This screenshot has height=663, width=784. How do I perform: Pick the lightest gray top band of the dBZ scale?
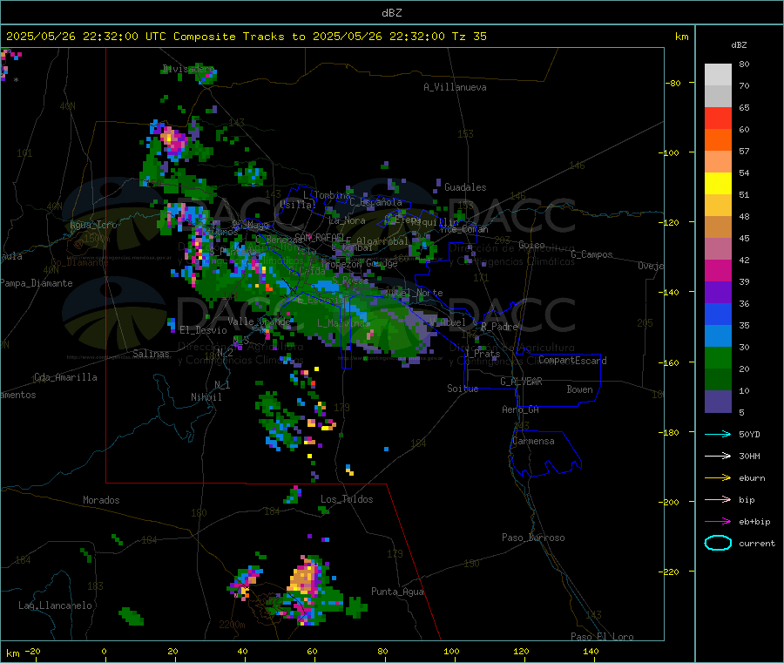pos(718,75)
